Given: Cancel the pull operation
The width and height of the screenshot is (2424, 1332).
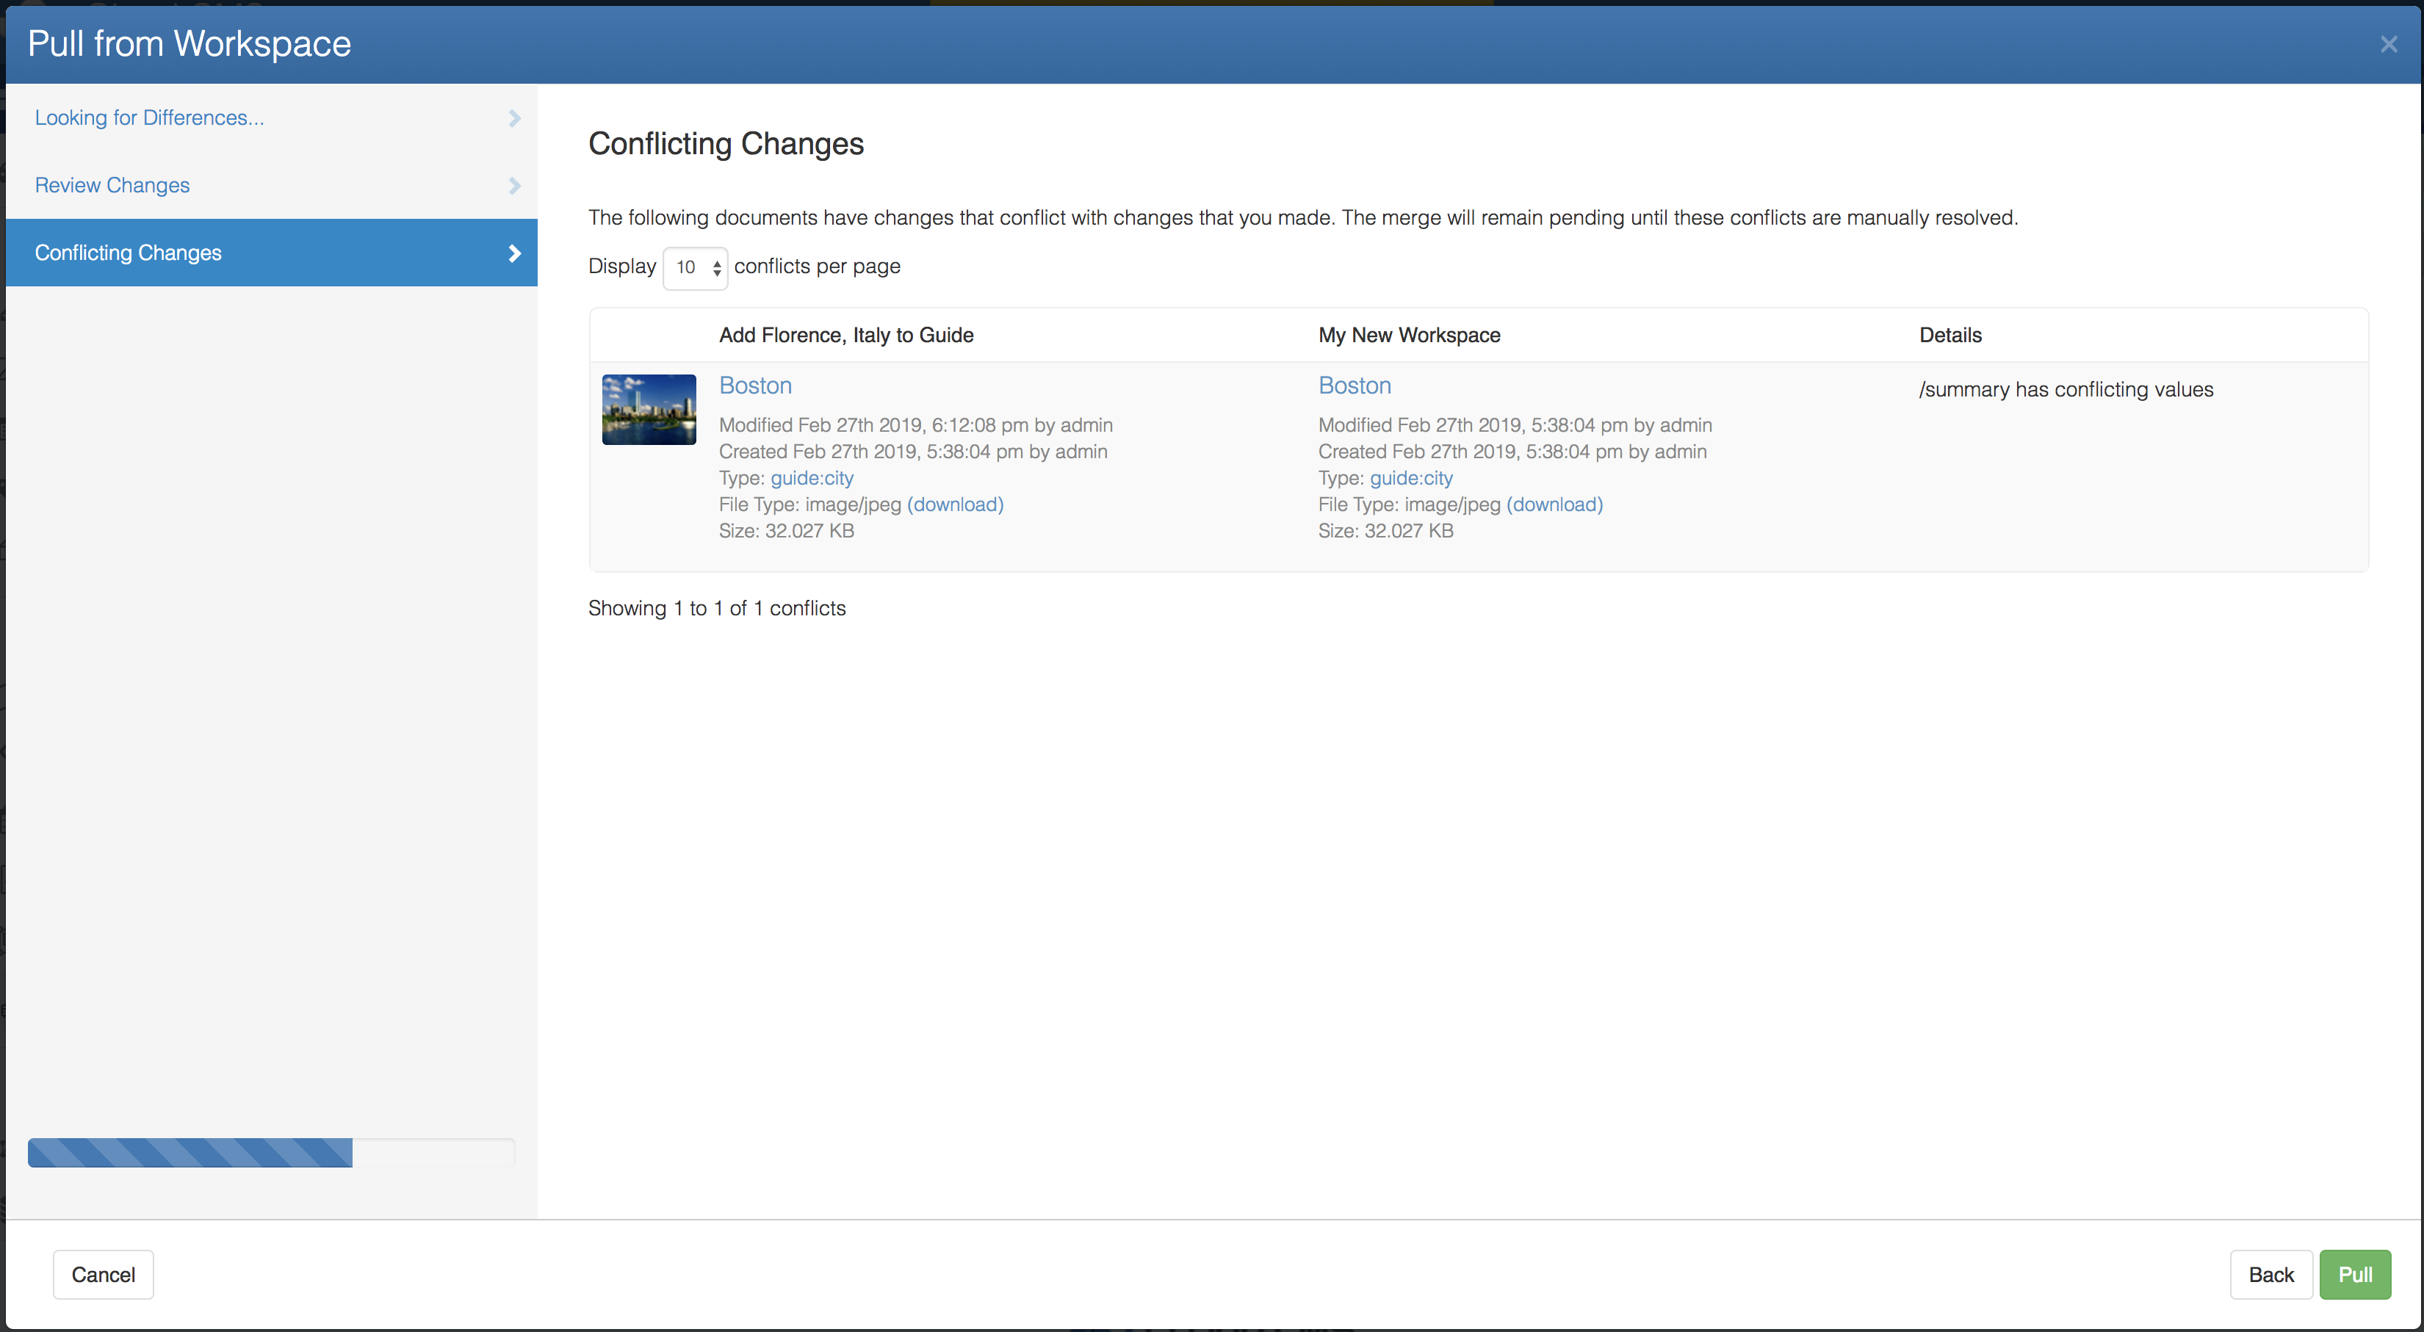Looking at the screenshot, I should [104, 1275].
